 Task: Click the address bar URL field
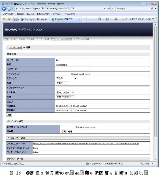(x=60, y=8)
